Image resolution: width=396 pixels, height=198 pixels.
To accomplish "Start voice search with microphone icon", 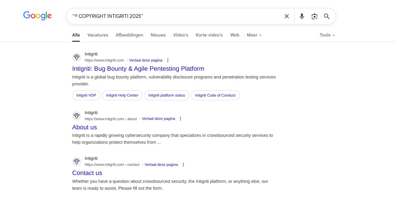I will coord(302,16).
